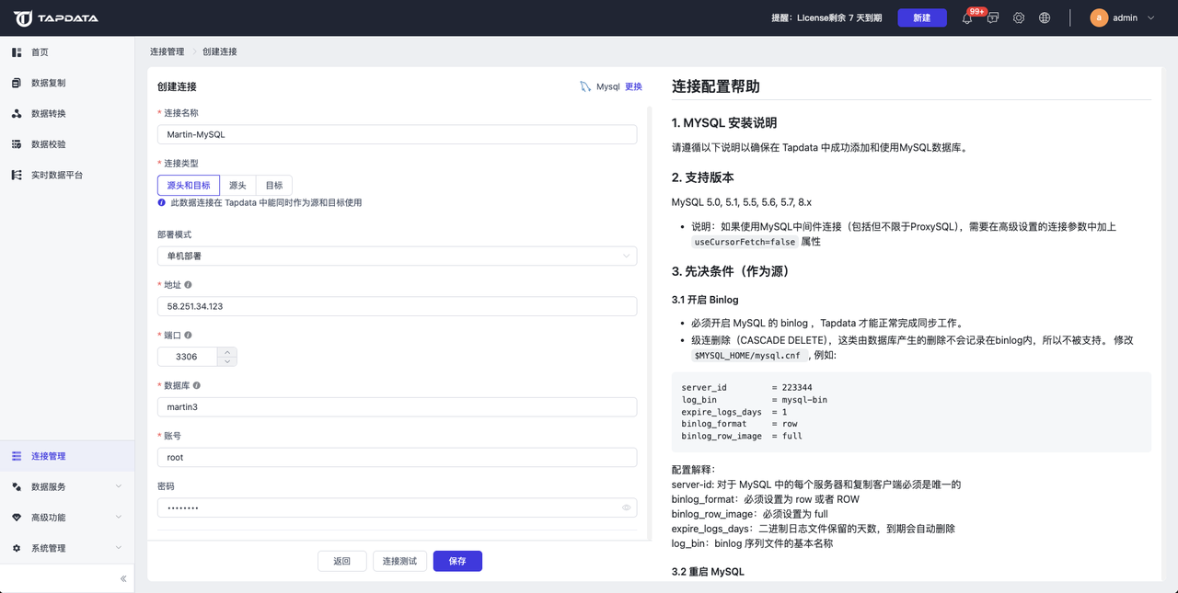
Task: Click the 2. 支持版本 heading
Action: [x=703, y=177]
